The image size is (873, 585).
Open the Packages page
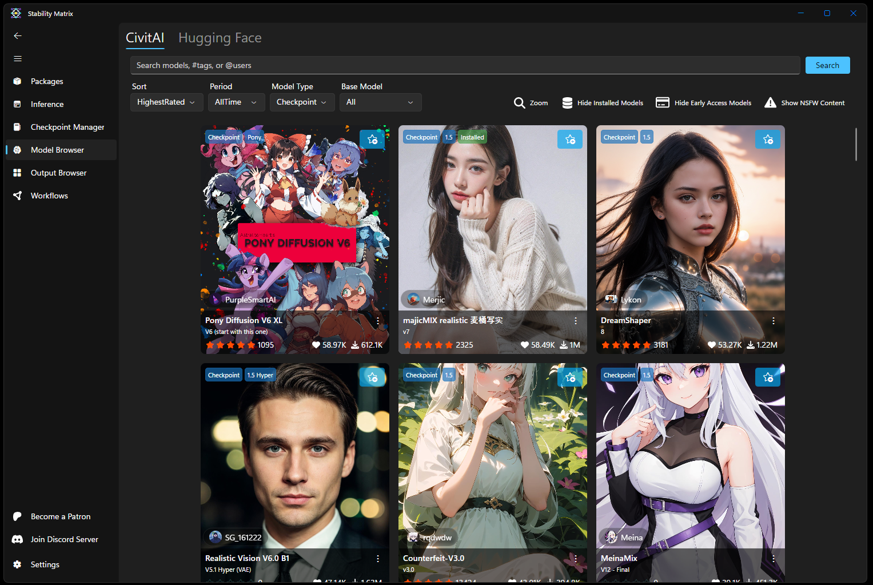tap(61, 81)
